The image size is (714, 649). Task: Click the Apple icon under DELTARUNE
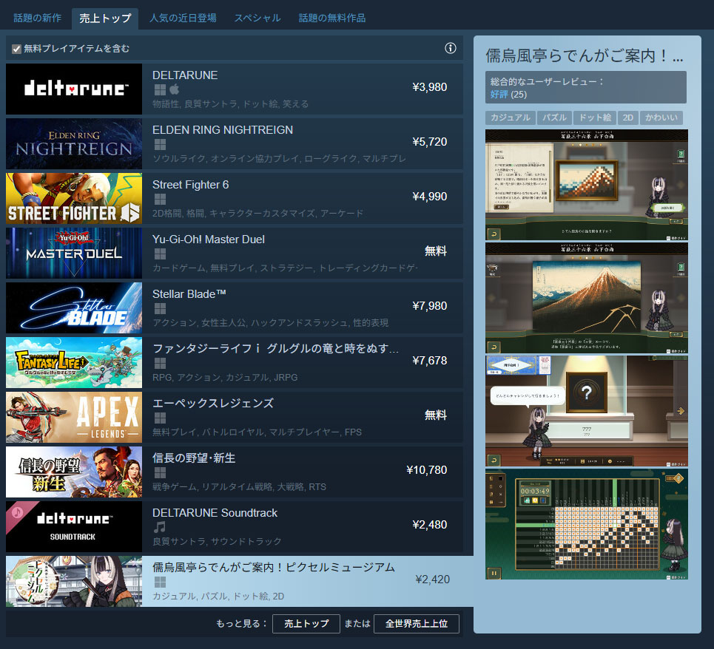pyautogui.click(x=174, y=89)
